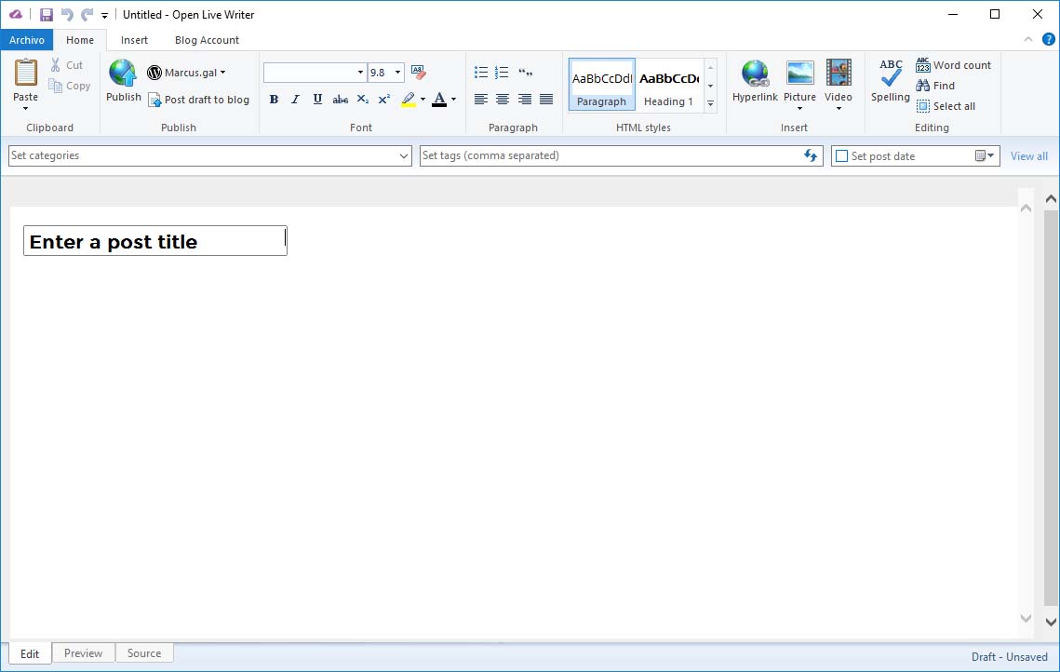This screenshot has height=672, width=1060.
Task: Toggle superscript formatting
Action: coord(384,100)
